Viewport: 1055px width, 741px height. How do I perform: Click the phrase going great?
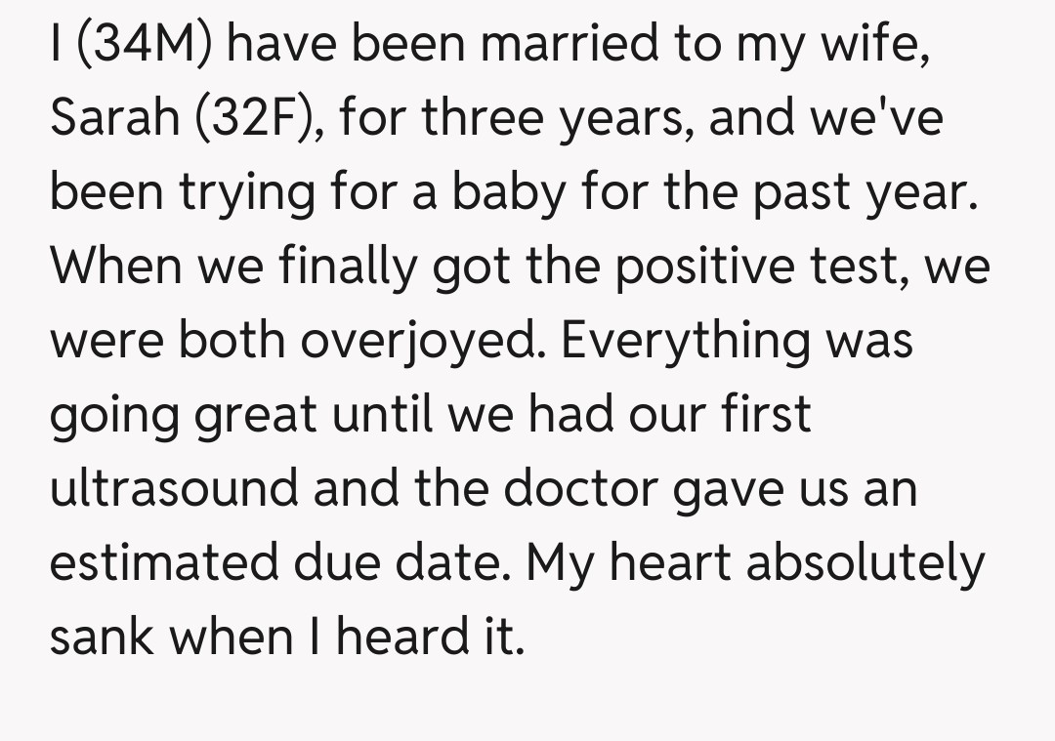pyautogui.click(x=184, y=414)
